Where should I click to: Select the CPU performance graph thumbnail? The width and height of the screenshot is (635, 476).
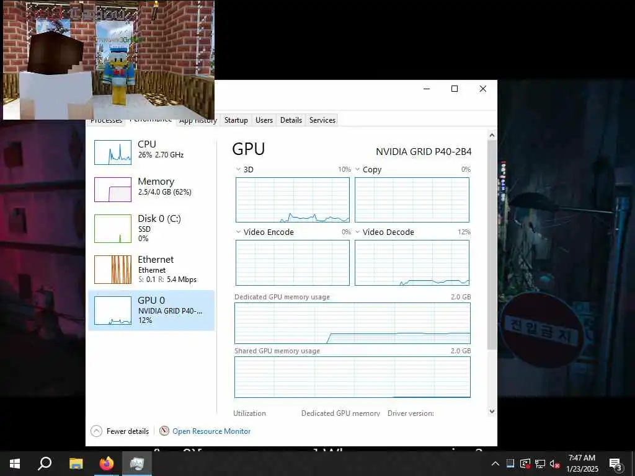(x=113, y=152)
